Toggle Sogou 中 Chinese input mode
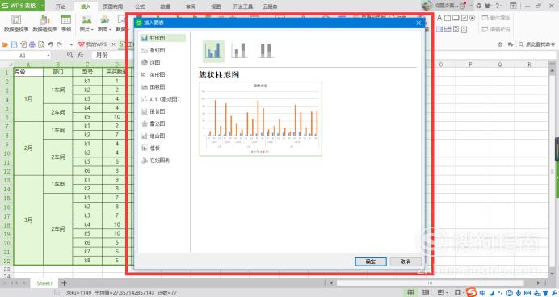Screen dimensions: 559x297 482,293
